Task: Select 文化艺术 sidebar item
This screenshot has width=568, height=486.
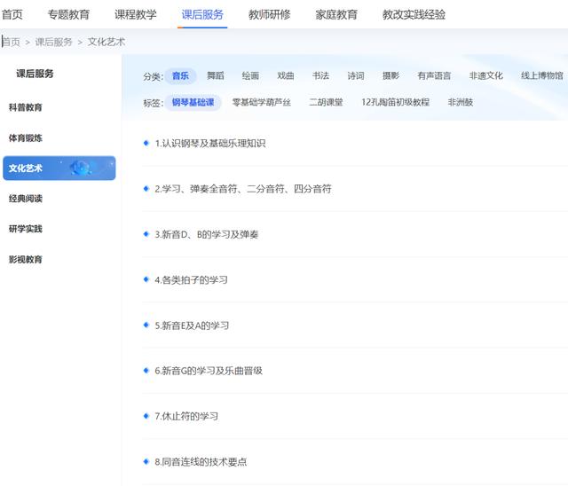Action: pos(59,169)
